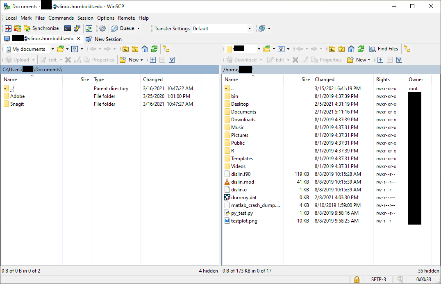Go to remote root directory icon

click(x=341, y=49)
